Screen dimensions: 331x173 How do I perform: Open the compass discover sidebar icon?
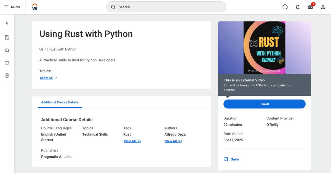point(7,76)
